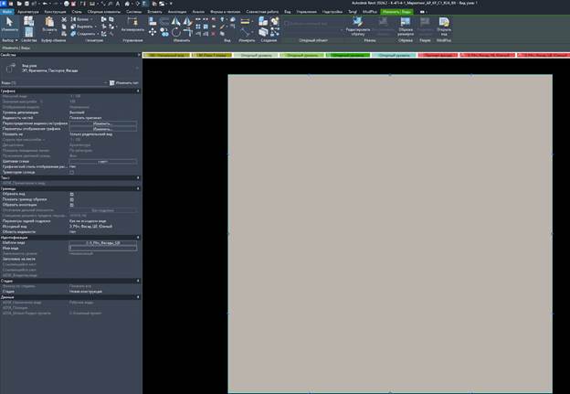Close the Свойства (Properties) palette
This screenshot has width=570, height=394.
(x=139, y=55)
